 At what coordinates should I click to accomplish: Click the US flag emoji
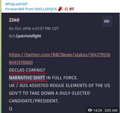coord(72,9)
